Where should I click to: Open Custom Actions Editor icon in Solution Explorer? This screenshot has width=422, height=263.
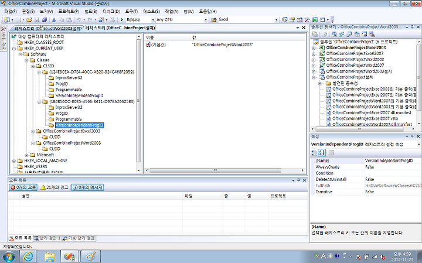coord(365,34)
